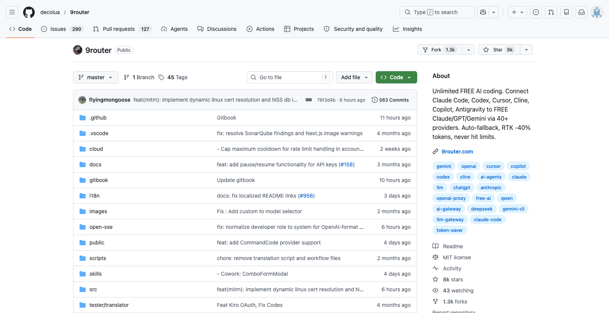Open the Security and quality tab
Screen dimensions: 609x313
pyautogui.click(x=353, y=29)
